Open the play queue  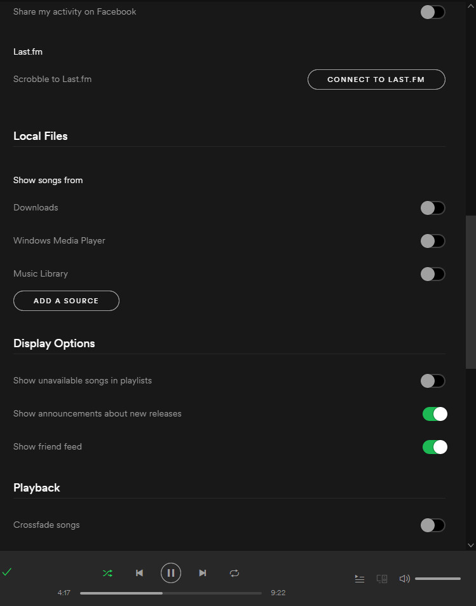[x=360, y=579]
